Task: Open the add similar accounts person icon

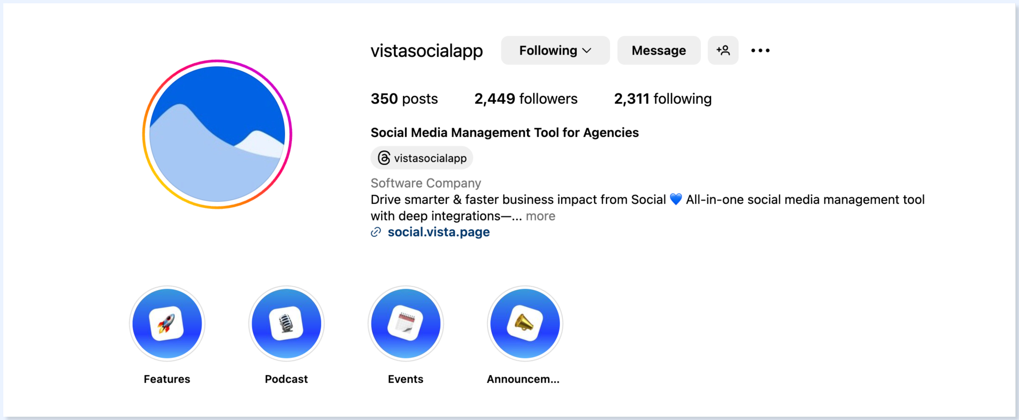Action: 723,50
